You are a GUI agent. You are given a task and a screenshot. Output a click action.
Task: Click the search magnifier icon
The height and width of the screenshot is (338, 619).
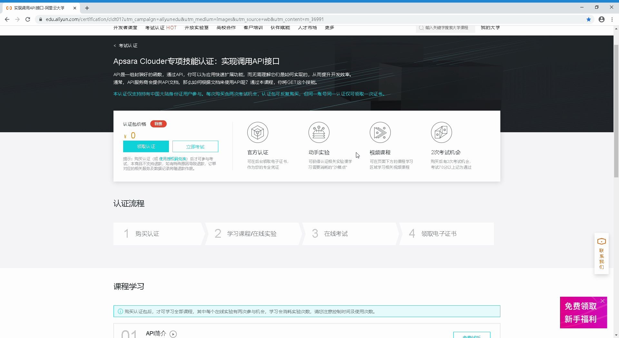tap(421, 28)
